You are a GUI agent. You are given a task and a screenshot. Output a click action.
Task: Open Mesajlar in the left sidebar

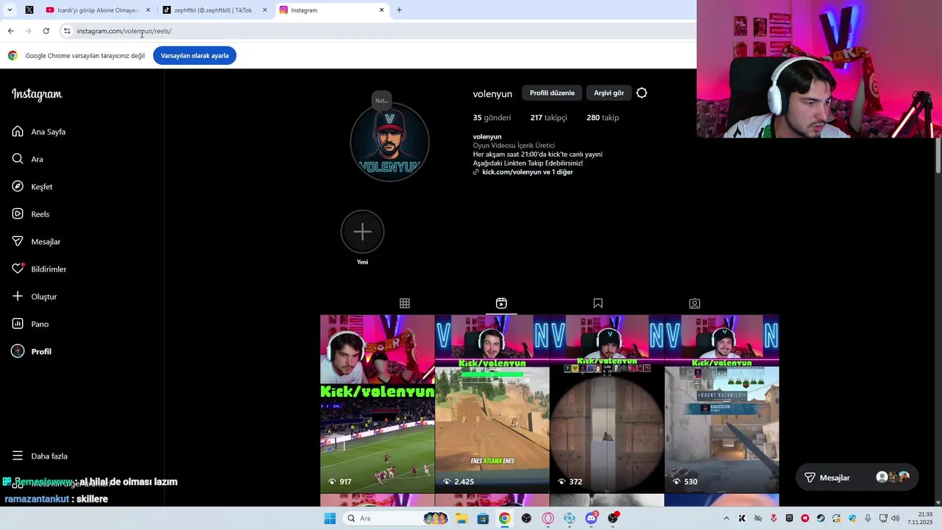[36, 241]
